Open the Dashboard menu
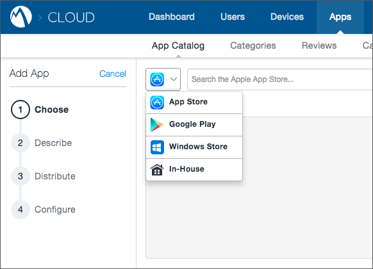Image resolution: width=373 pixels, height=269 pixels. (172, 17)
